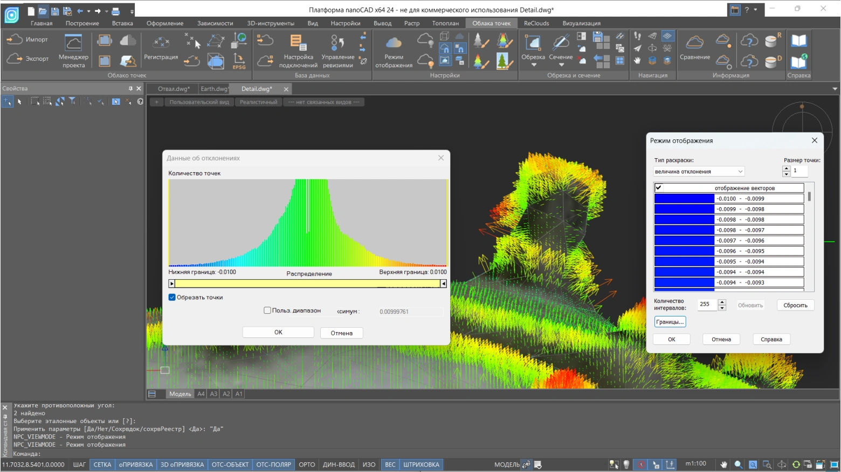This screenshot has width=841, height=472.
Task: Enable the Польз. диапазон checkbox
Action: [x=267, y=310]
